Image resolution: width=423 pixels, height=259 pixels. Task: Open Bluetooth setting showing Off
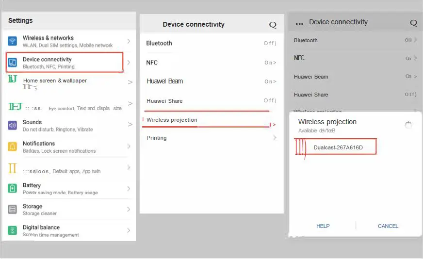point(211,43)
